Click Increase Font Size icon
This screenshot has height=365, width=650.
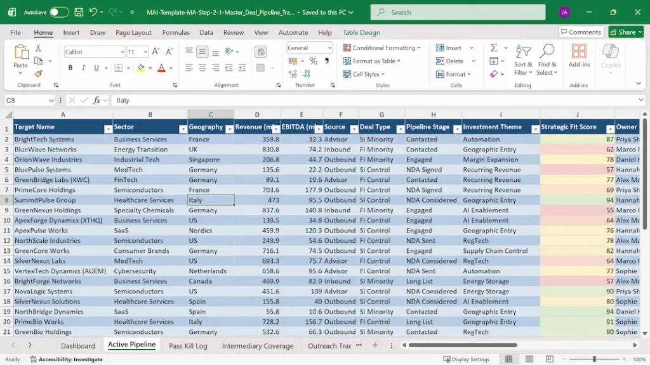point(154,52)
